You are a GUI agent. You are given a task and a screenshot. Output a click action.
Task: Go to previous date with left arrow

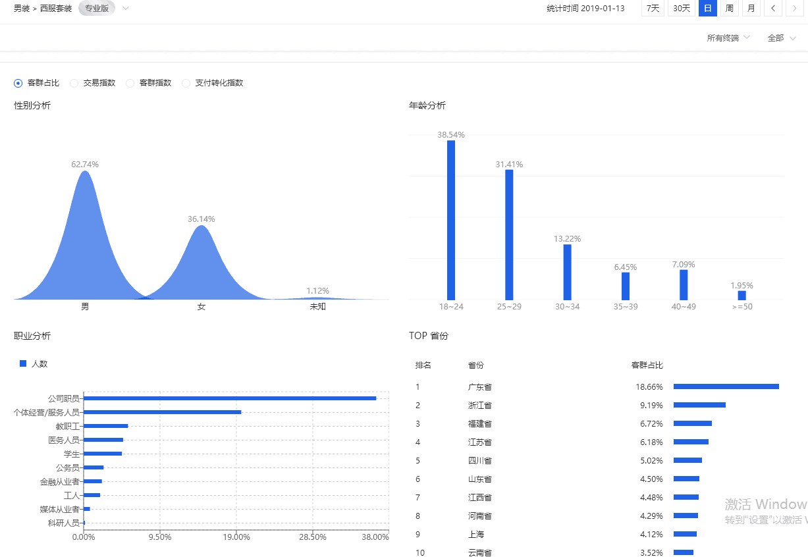tap(773, 9)
